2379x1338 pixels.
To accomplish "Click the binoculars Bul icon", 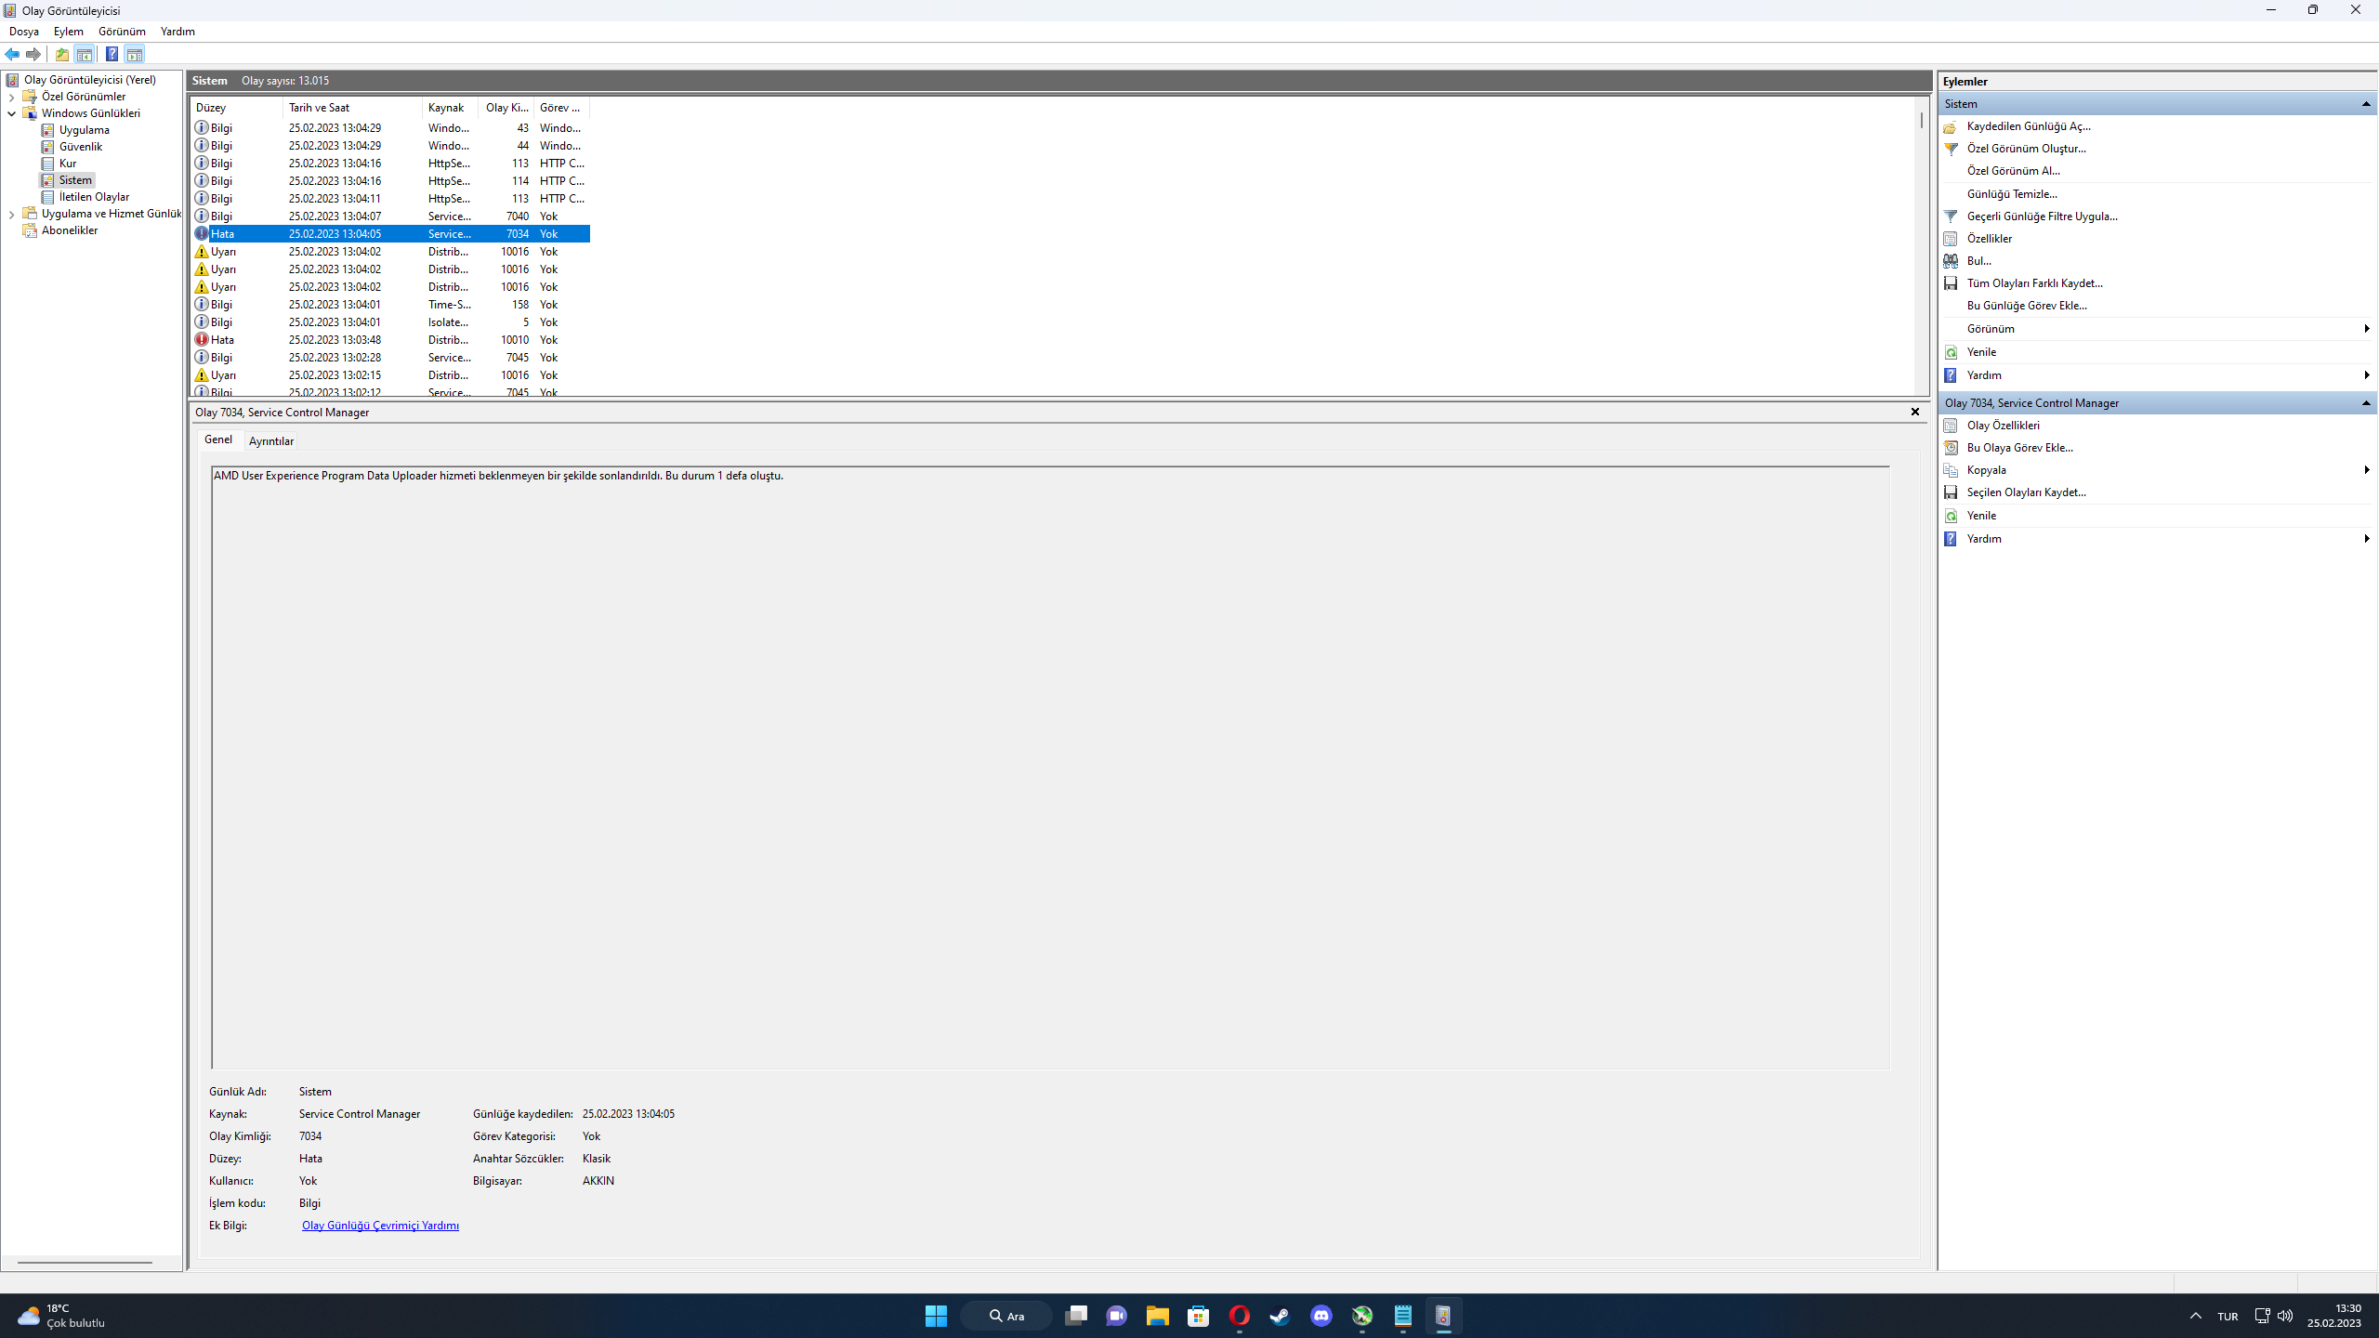I will tap(1951, 261).
